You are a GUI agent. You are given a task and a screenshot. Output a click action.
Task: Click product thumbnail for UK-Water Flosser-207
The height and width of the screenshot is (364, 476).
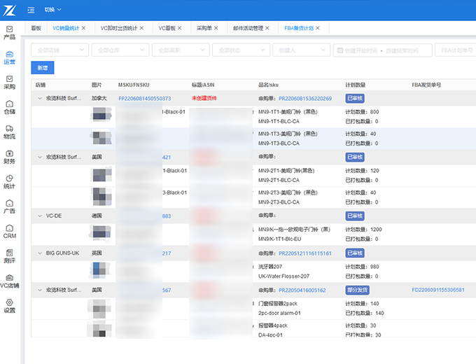[101, 271]
